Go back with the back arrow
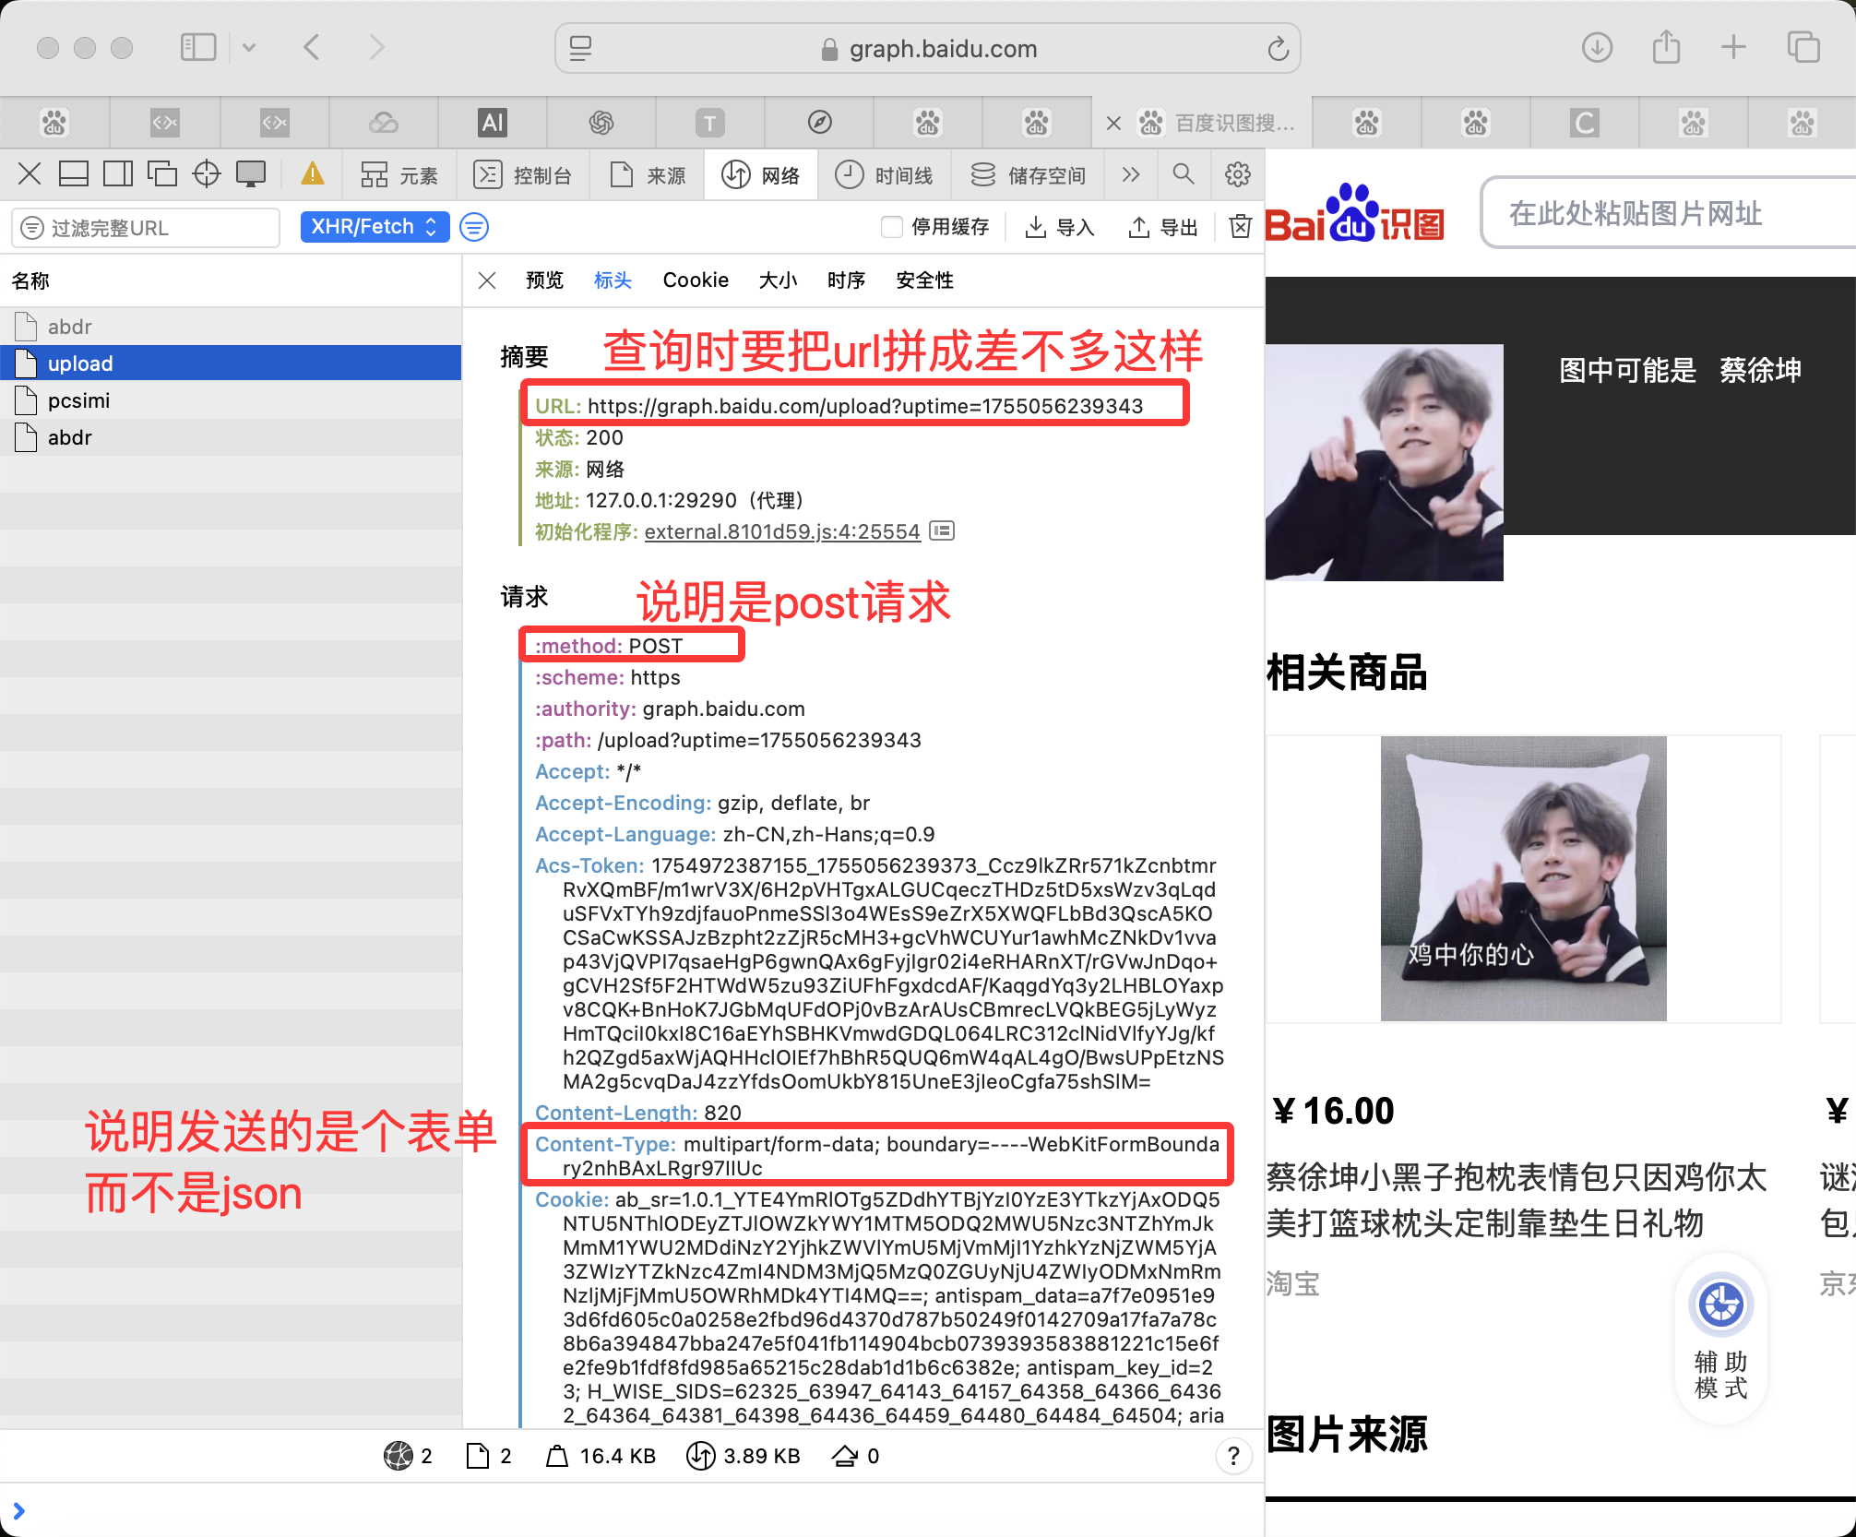The image size is (1856, 1537). click(x=312, y=47)
